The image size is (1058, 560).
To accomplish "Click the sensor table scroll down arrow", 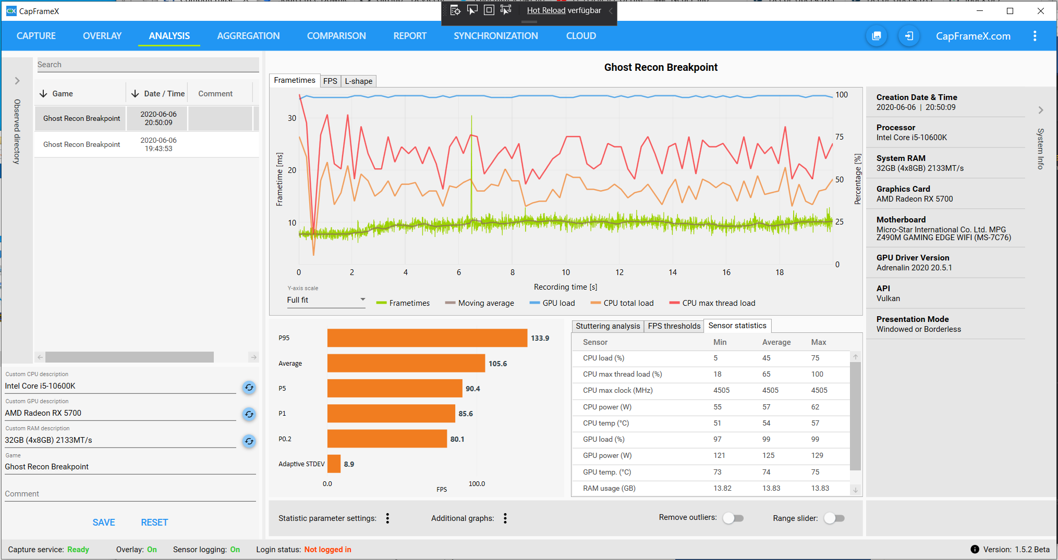I will click(x=856, y=490).
